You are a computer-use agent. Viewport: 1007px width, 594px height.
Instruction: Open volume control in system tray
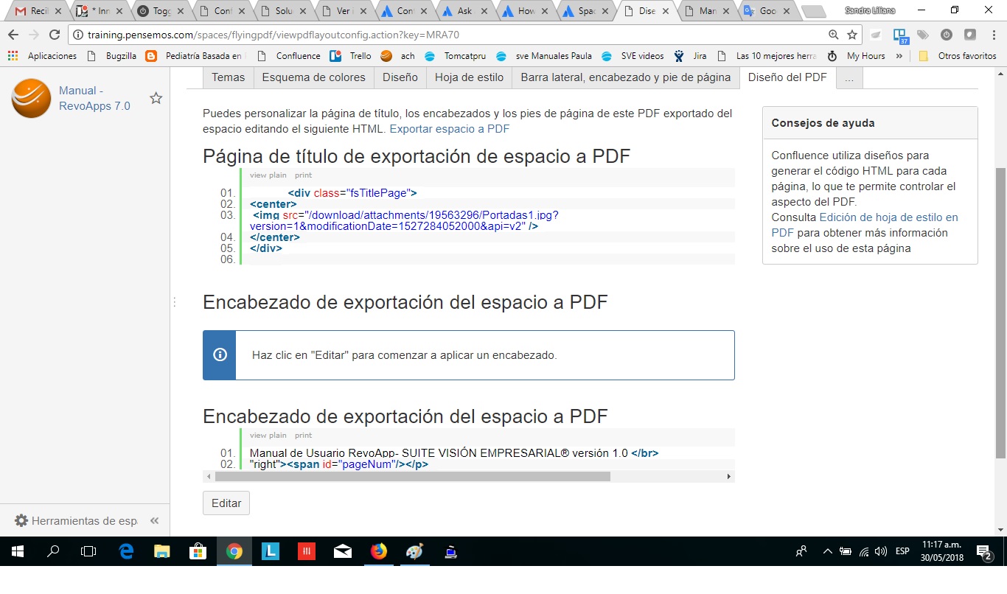coord(880,551)
